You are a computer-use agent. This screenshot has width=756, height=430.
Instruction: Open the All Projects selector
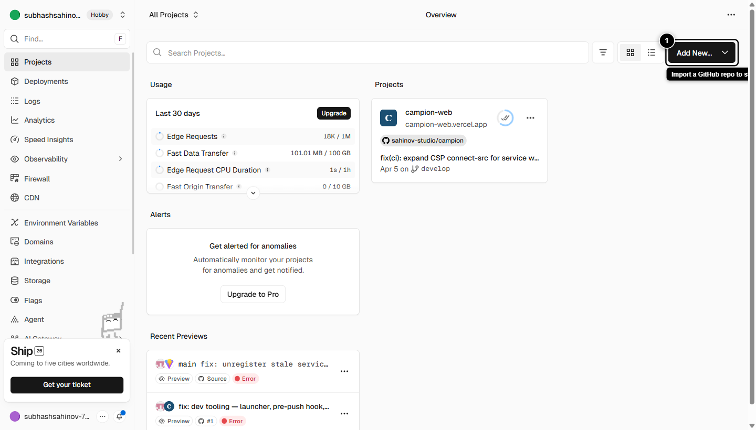click(x=174, y=15)
